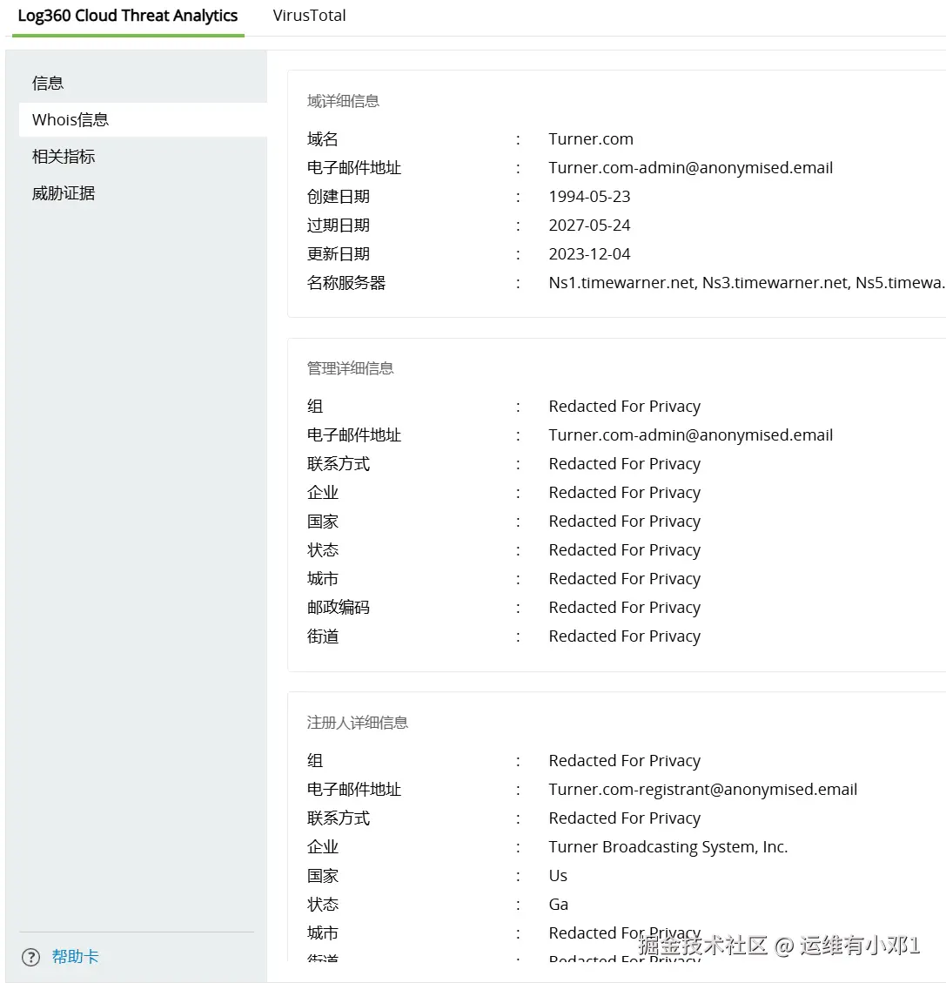Click the 管理详细信息 section heading

point(350,368)
